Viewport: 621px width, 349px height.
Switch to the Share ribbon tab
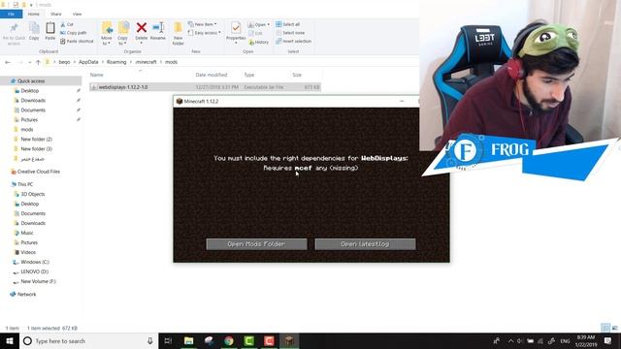(x=56, y=14)
